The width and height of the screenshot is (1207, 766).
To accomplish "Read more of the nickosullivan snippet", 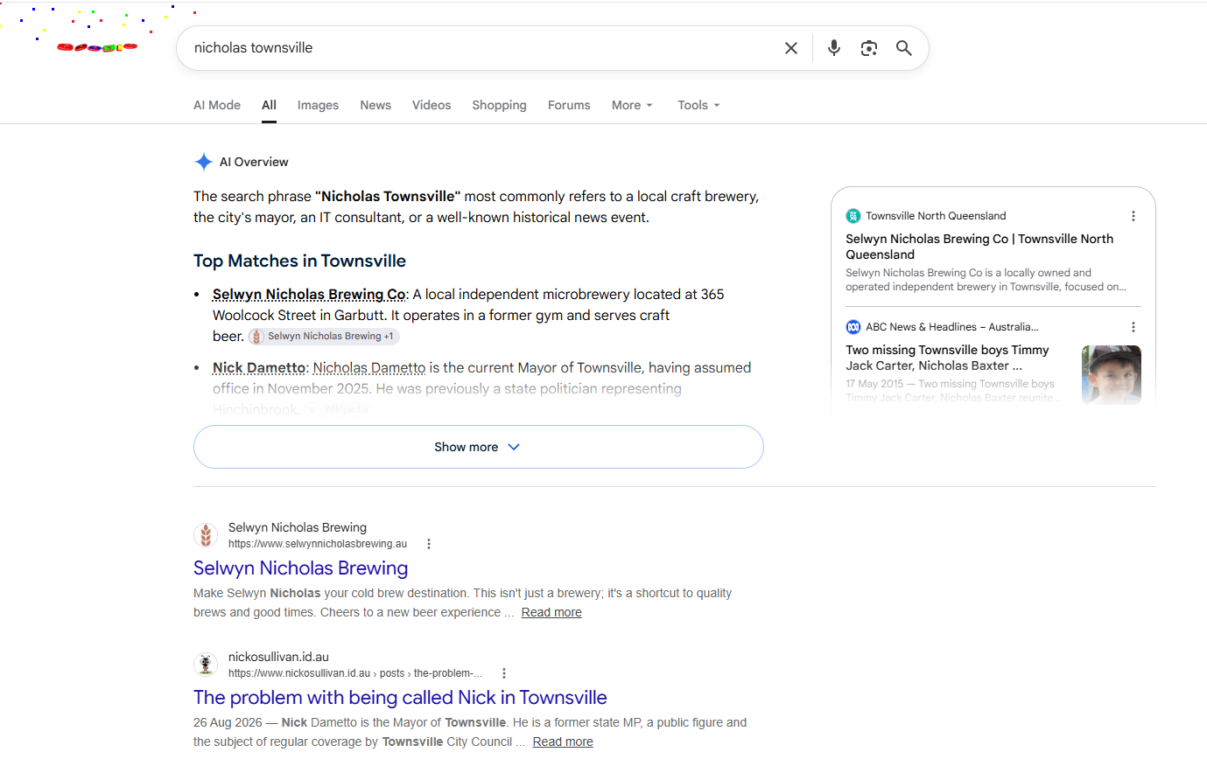I will pos(563,742).
